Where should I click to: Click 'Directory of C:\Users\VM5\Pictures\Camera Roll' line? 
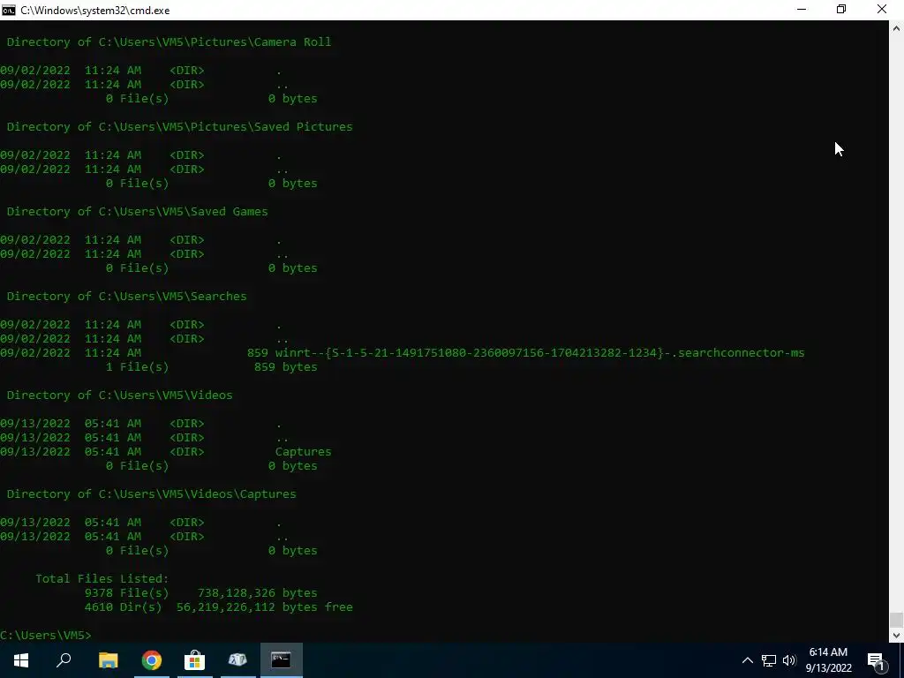[x=169, y=41]
